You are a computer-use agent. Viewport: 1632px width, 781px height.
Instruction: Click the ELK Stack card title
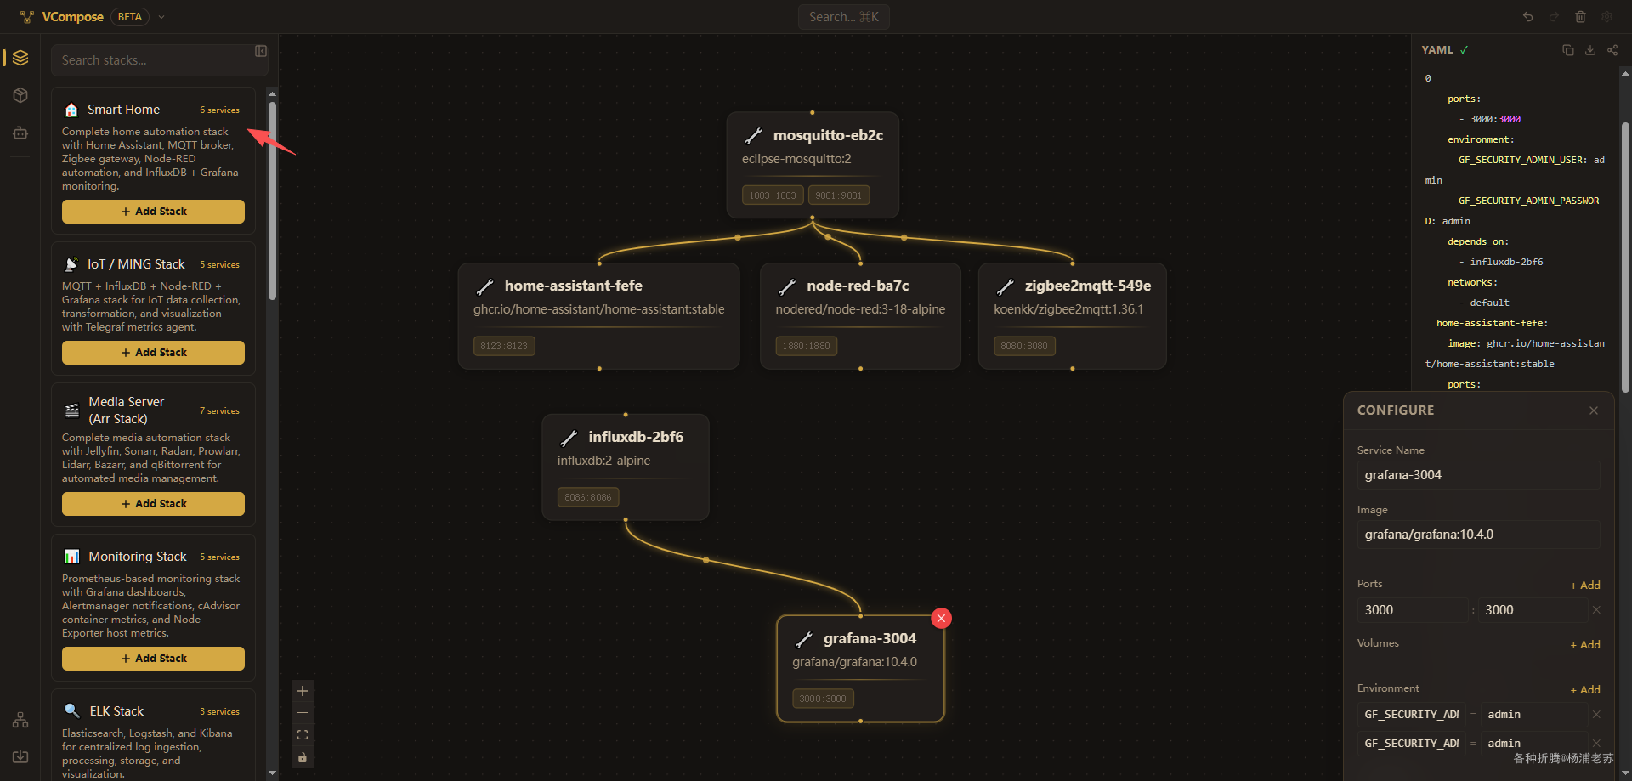pos(116,711)
